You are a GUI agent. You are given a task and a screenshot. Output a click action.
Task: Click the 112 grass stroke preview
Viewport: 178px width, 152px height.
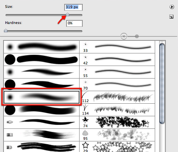point(123,97)
